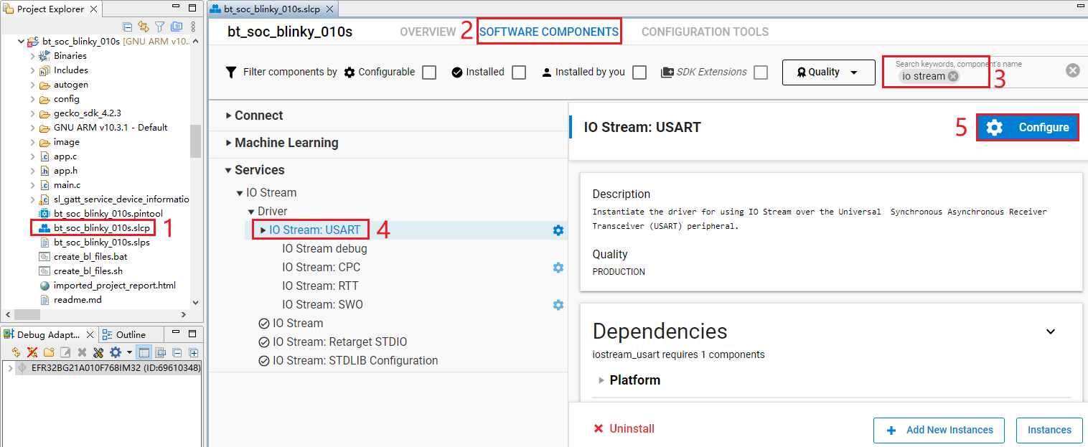The image size is (1088, 447).
Task: Clear search with the X icon
Action: click(1072, 70)
